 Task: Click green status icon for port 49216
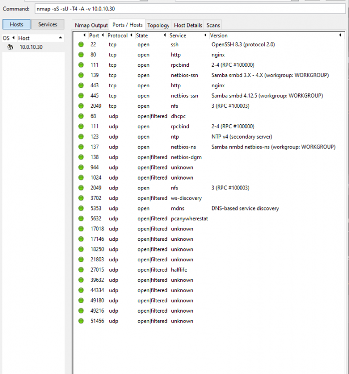tap(81, 311)
